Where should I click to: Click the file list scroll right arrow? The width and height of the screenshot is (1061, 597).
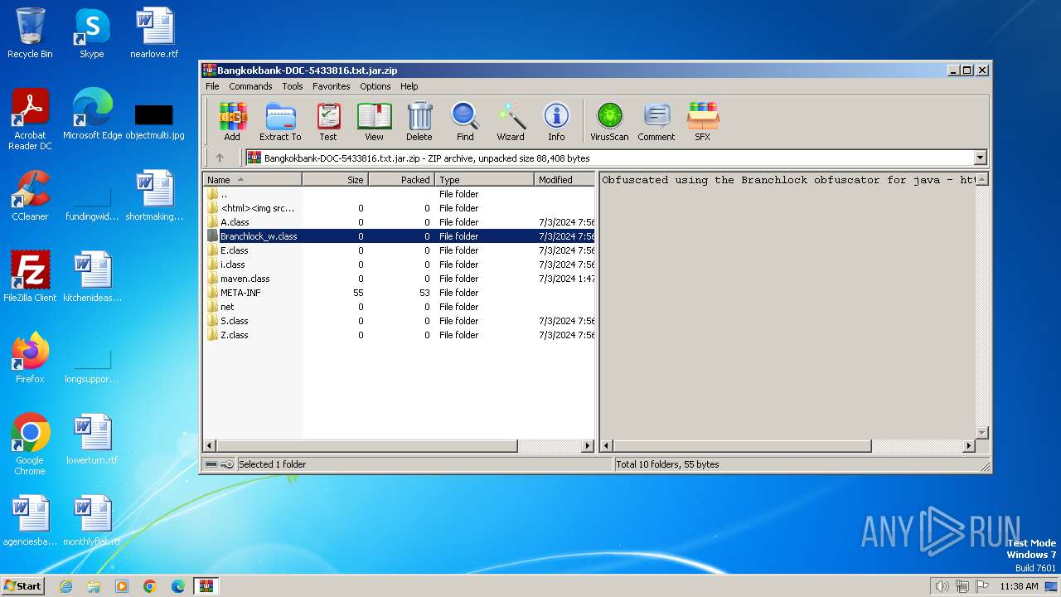(x=588, y=446)
